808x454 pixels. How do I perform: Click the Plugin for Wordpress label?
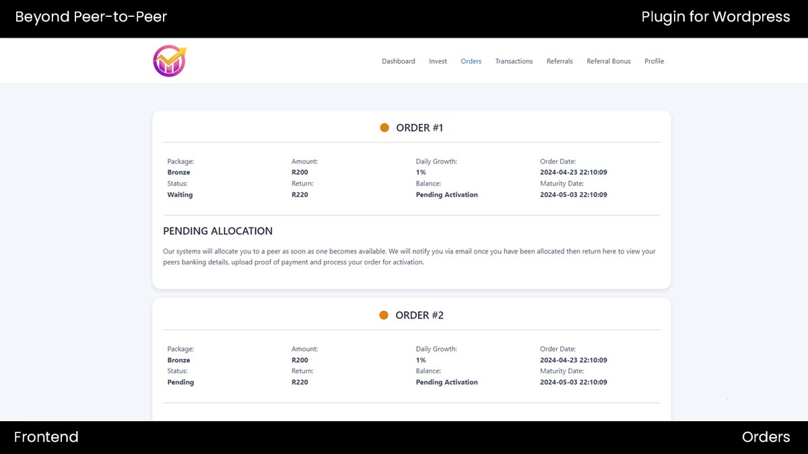(x=716, y=17)
